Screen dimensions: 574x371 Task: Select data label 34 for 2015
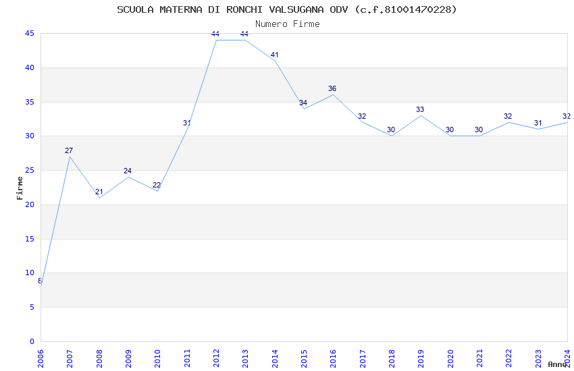303,103
